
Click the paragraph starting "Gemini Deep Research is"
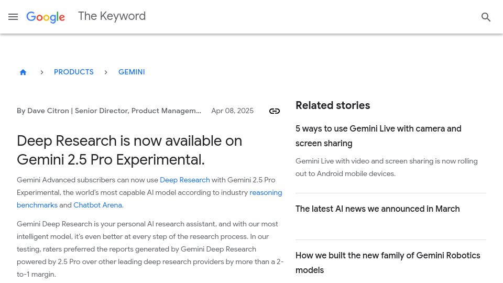click(x=150, y=249)
